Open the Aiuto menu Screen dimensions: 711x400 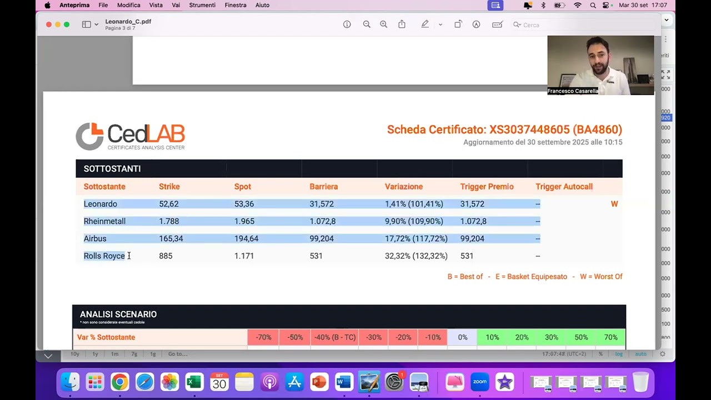coord(262,5)
